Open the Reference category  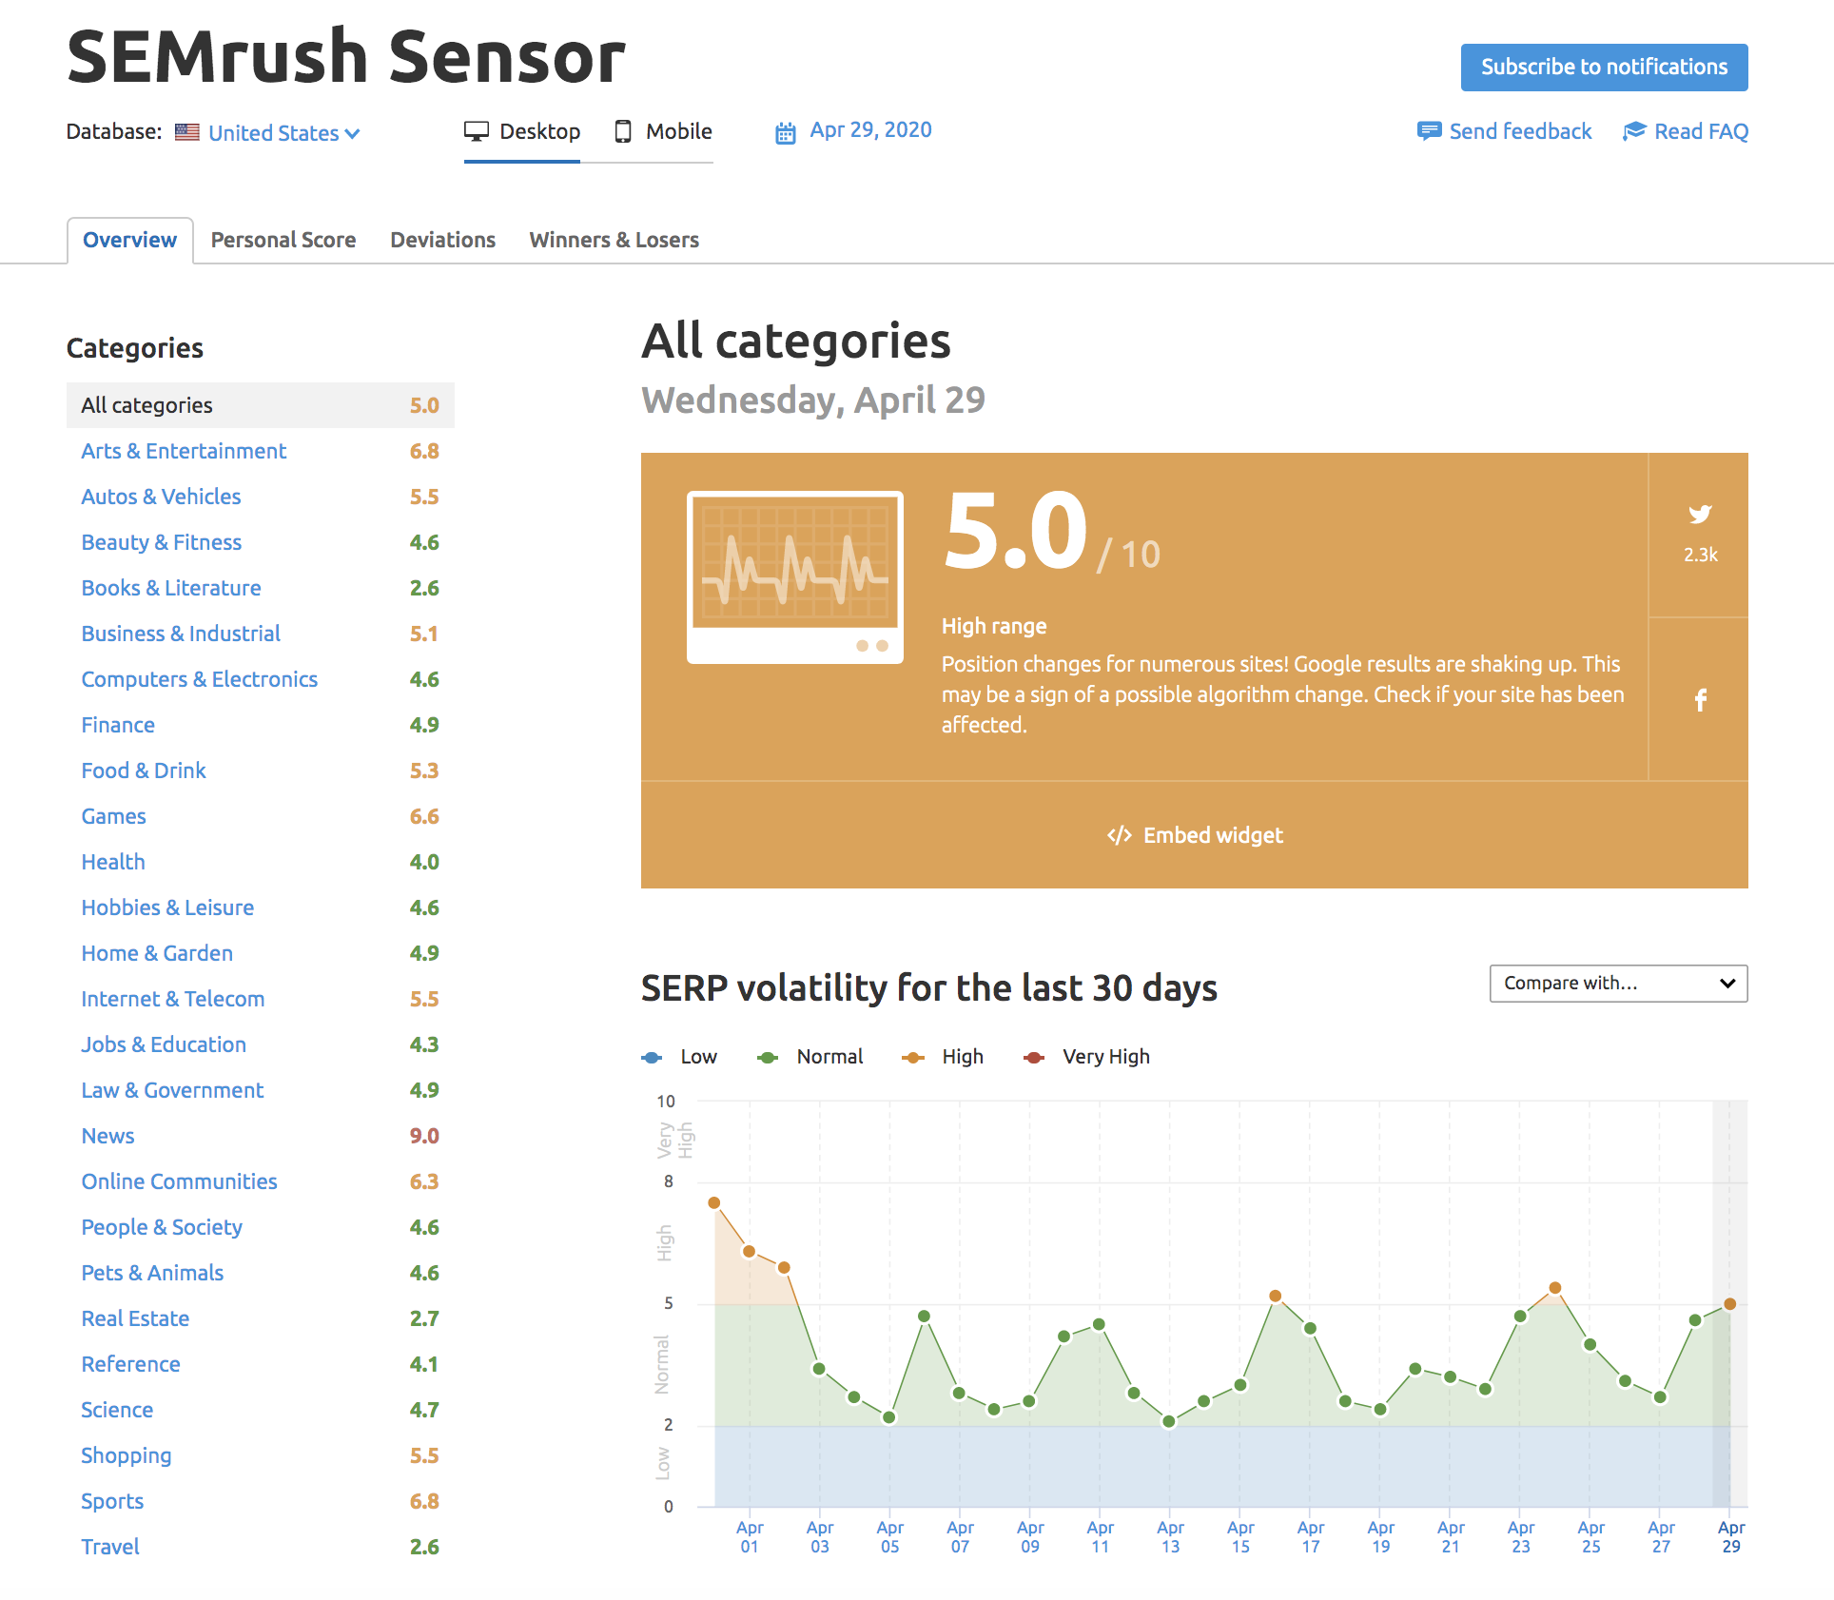coord(131,1364)
